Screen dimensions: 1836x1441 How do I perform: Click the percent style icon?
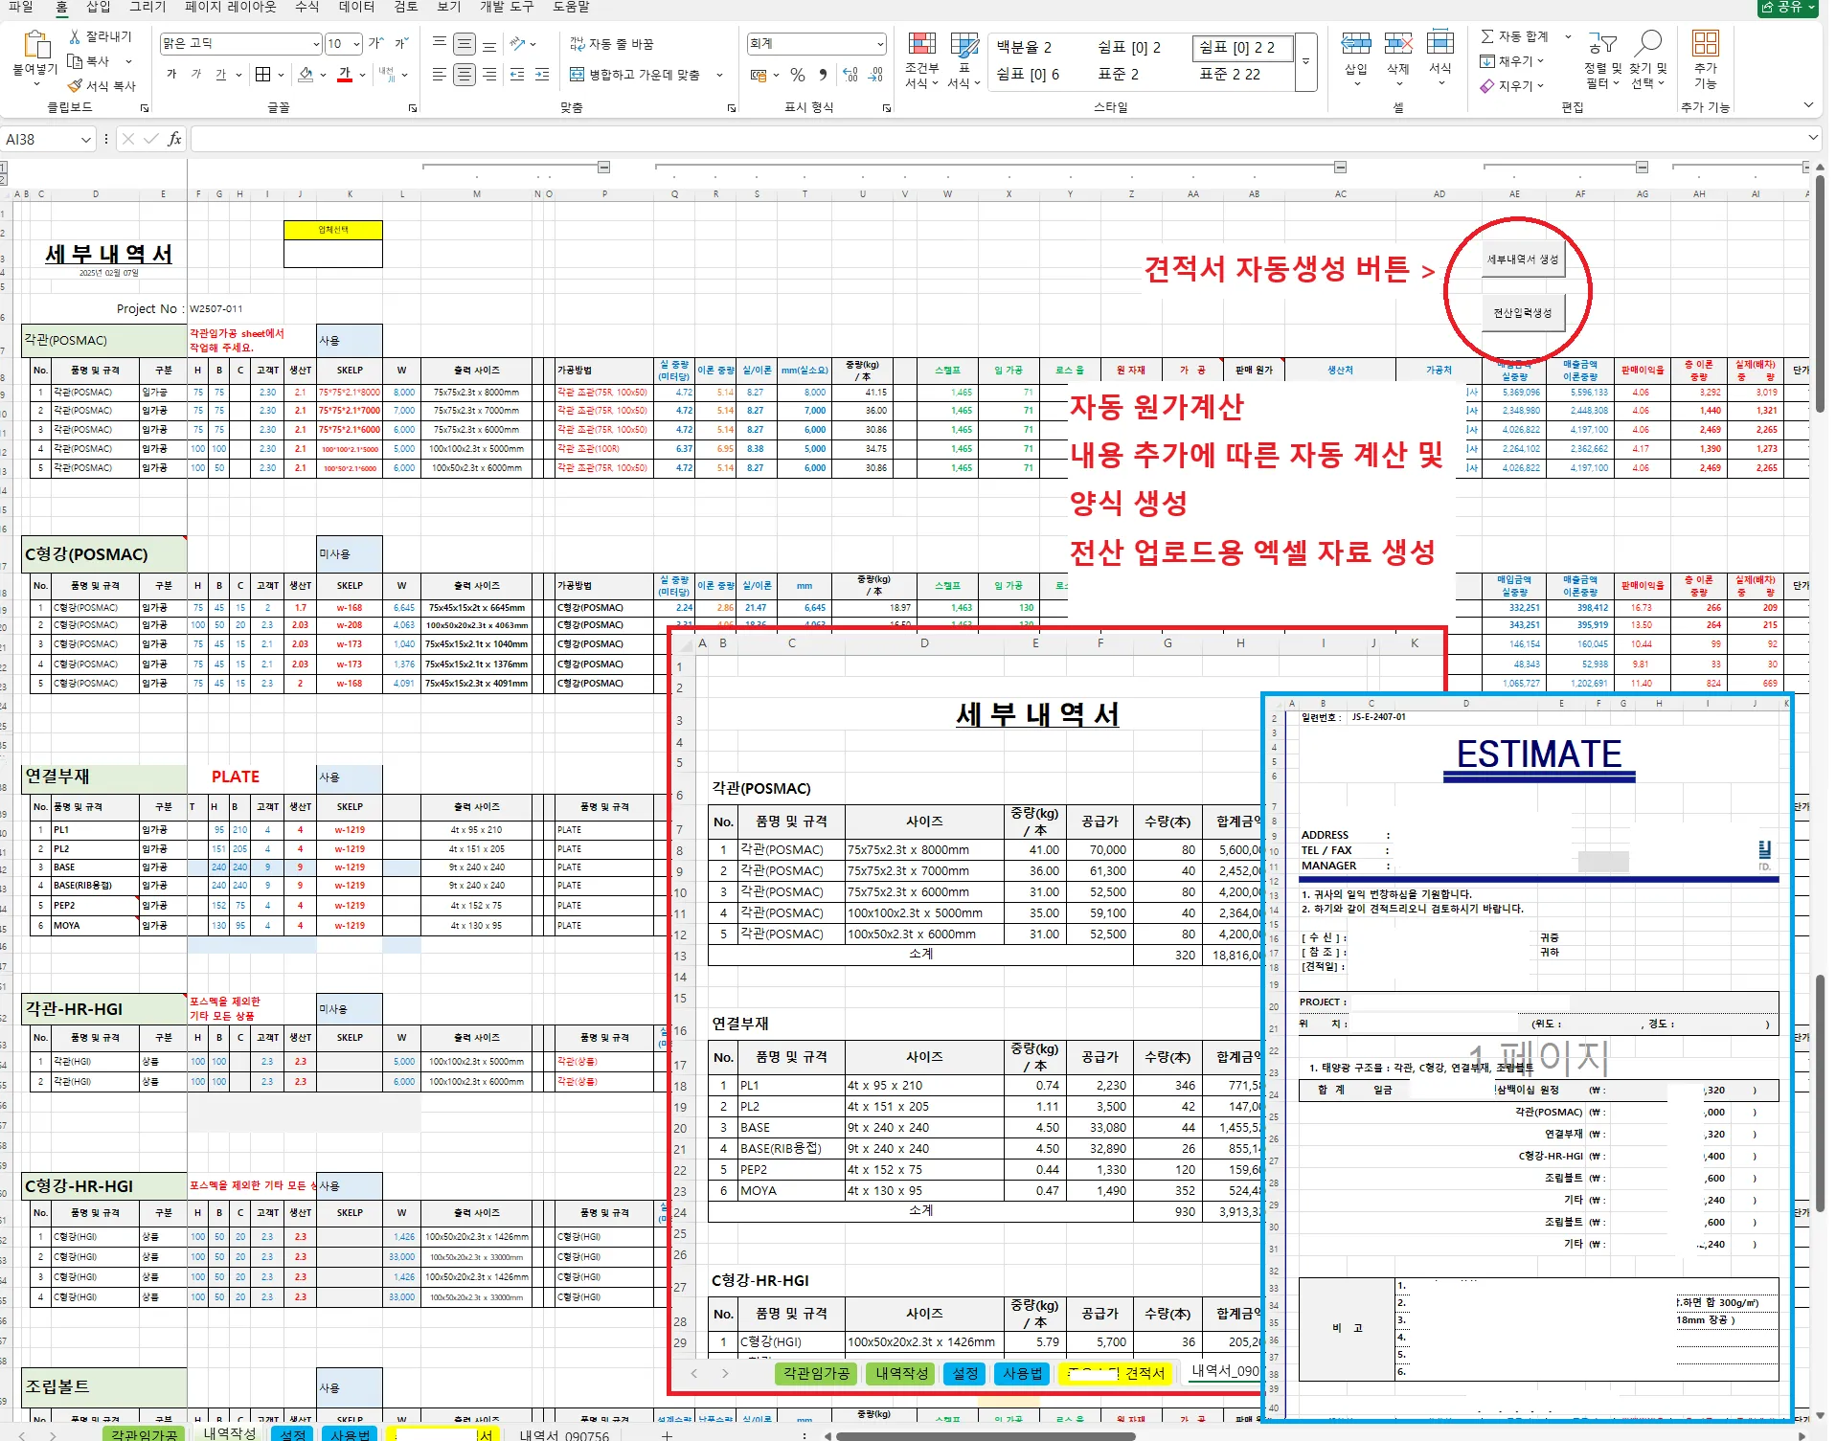[x=798, y=75]
